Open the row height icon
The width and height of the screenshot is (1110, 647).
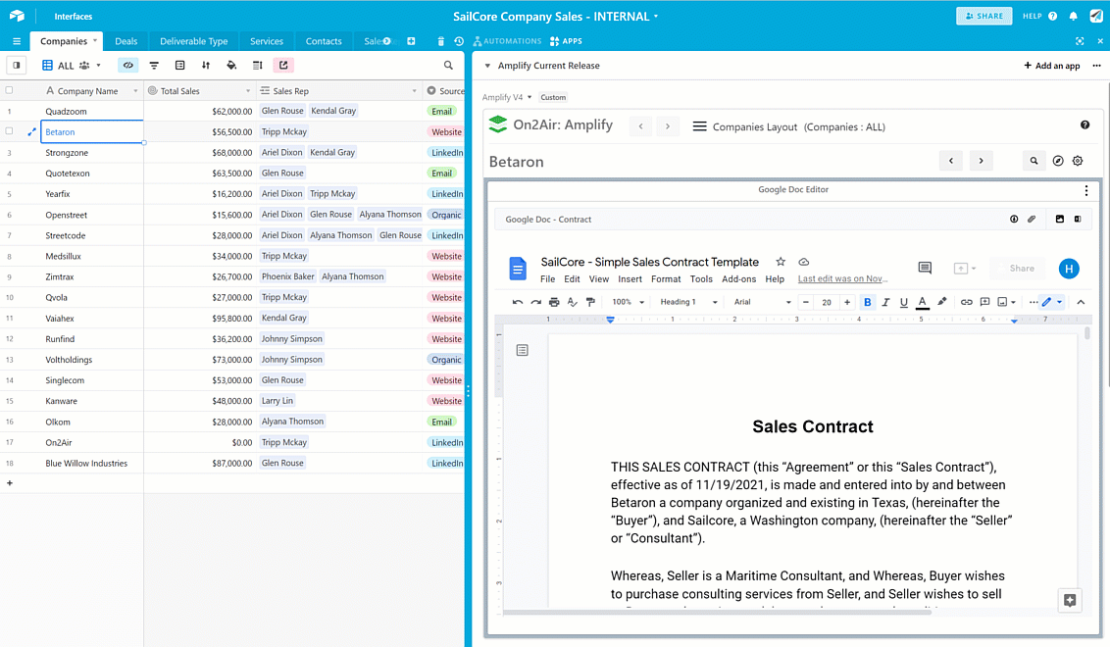click(258, 65)
